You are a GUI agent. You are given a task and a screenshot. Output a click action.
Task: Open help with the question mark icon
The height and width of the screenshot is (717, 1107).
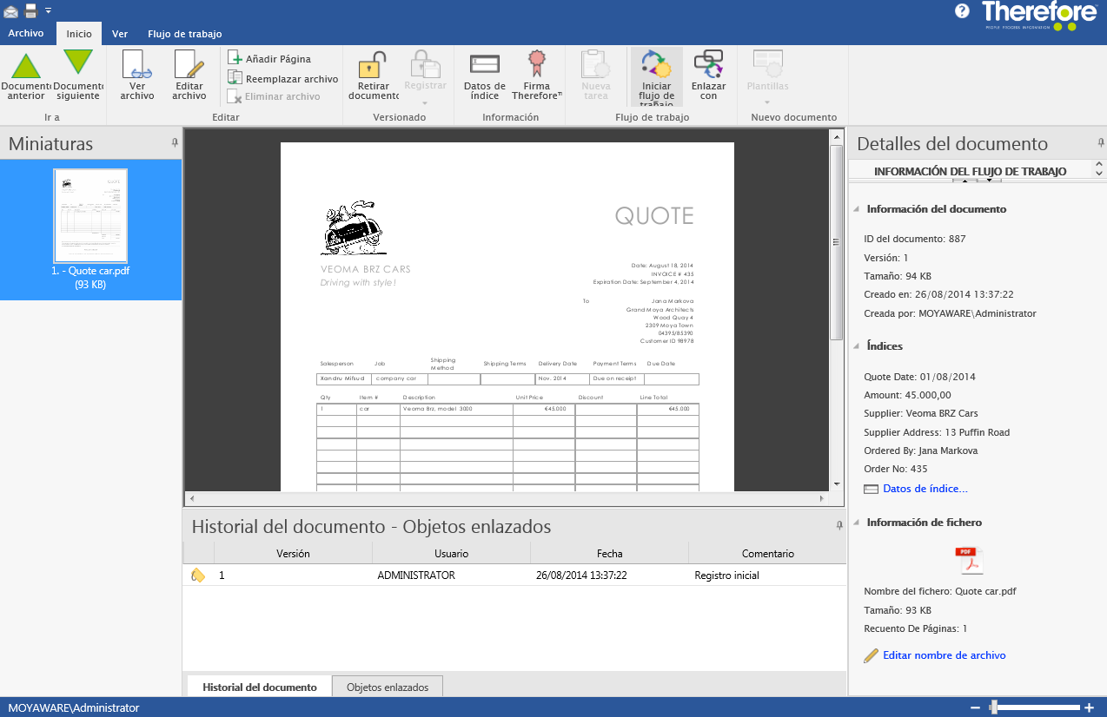tap(962, 11)
